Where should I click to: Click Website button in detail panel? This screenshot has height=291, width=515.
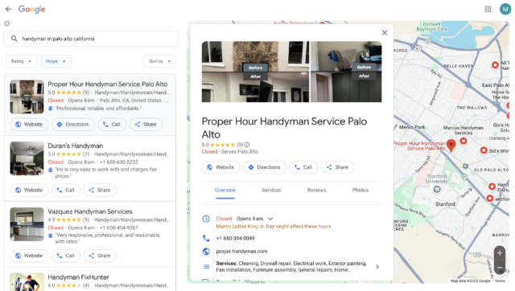pos(220,167)
